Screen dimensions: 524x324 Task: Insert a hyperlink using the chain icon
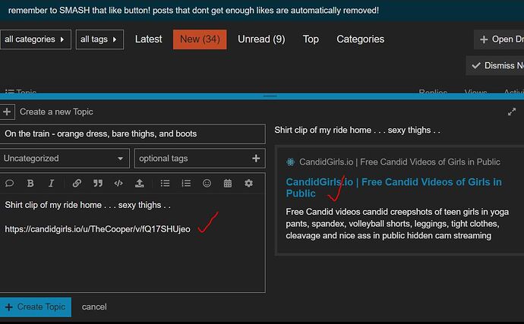[77, 183]
